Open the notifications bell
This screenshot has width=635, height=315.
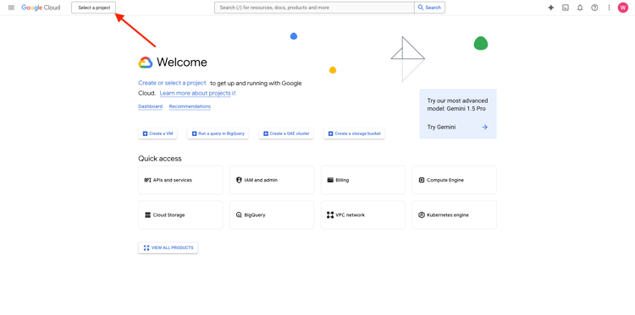tap(580, 8)
